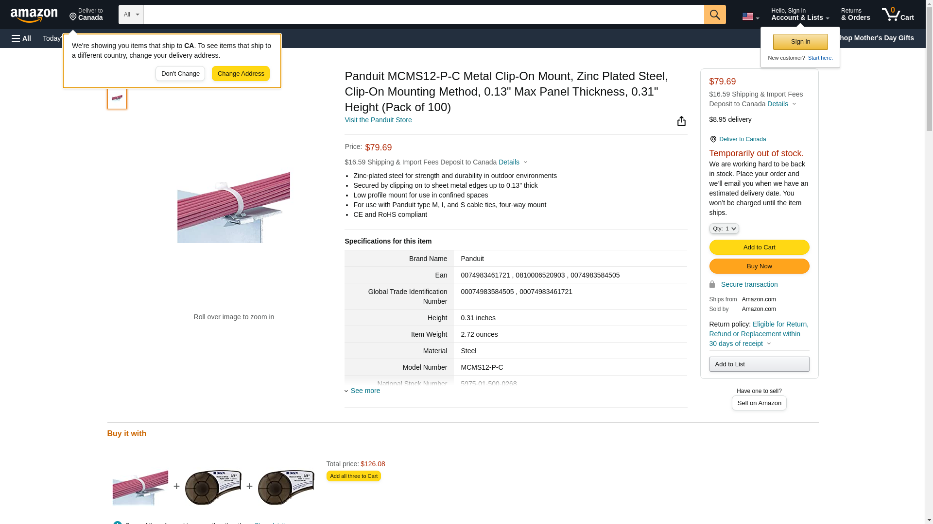Click the share icon near product title
The width and height of the screenshot is (933, 524).
coord(681,121)
